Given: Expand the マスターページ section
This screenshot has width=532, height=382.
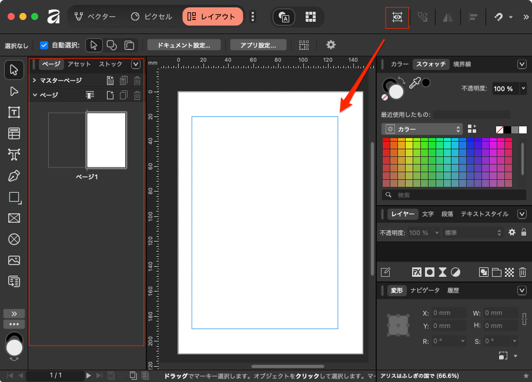Looking at the screenshot, I should pyautogui.click(x=35, y=81).
